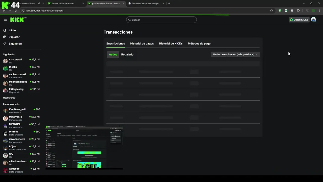Open the RDjavi recommended channel

click(x=21, y=148)
